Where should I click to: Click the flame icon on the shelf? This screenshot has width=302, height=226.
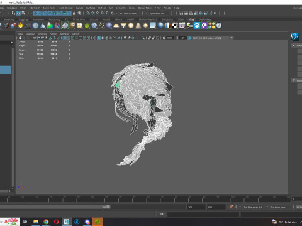tap(21, 26)
